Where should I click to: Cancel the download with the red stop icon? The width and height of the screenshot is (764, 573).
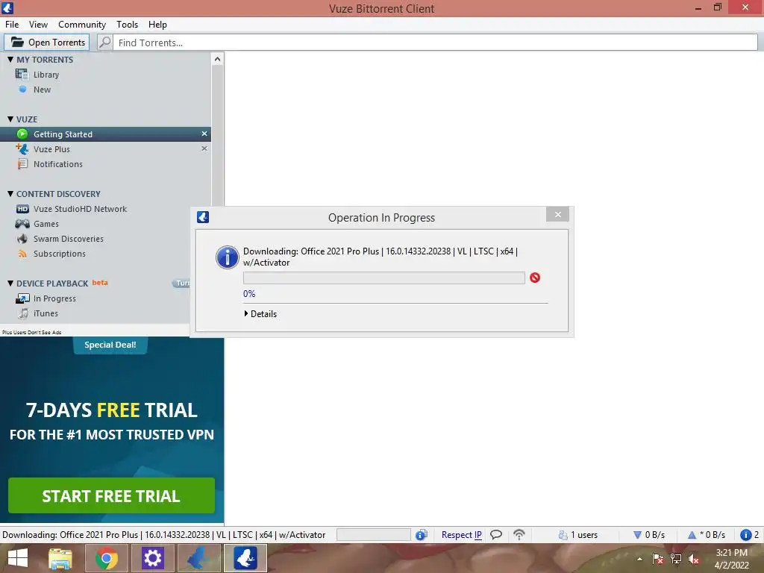coord(535,278)
